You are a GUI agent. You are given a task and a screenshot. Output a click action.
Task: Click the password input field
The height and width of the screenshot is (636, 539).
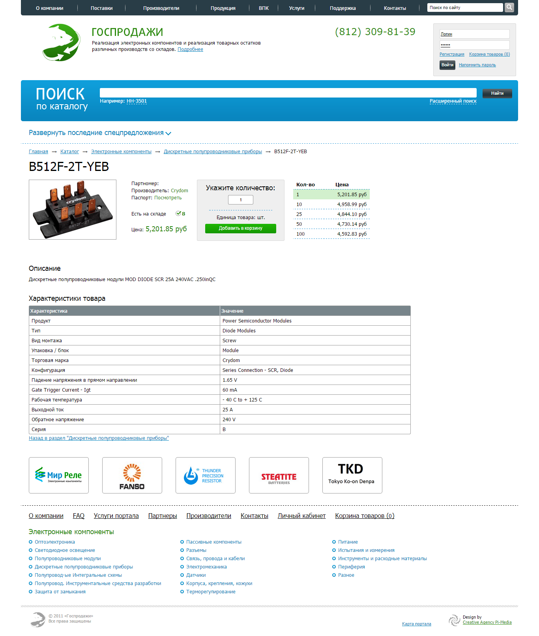pyautogui.click(x=475, y=45)
